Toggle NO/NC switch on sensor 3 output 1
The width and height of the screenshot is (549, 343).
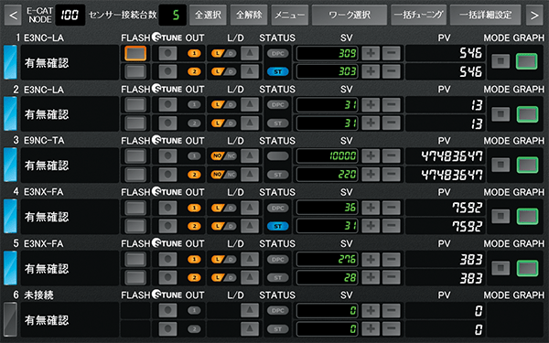pyautogui.click(x=224, y=156)
